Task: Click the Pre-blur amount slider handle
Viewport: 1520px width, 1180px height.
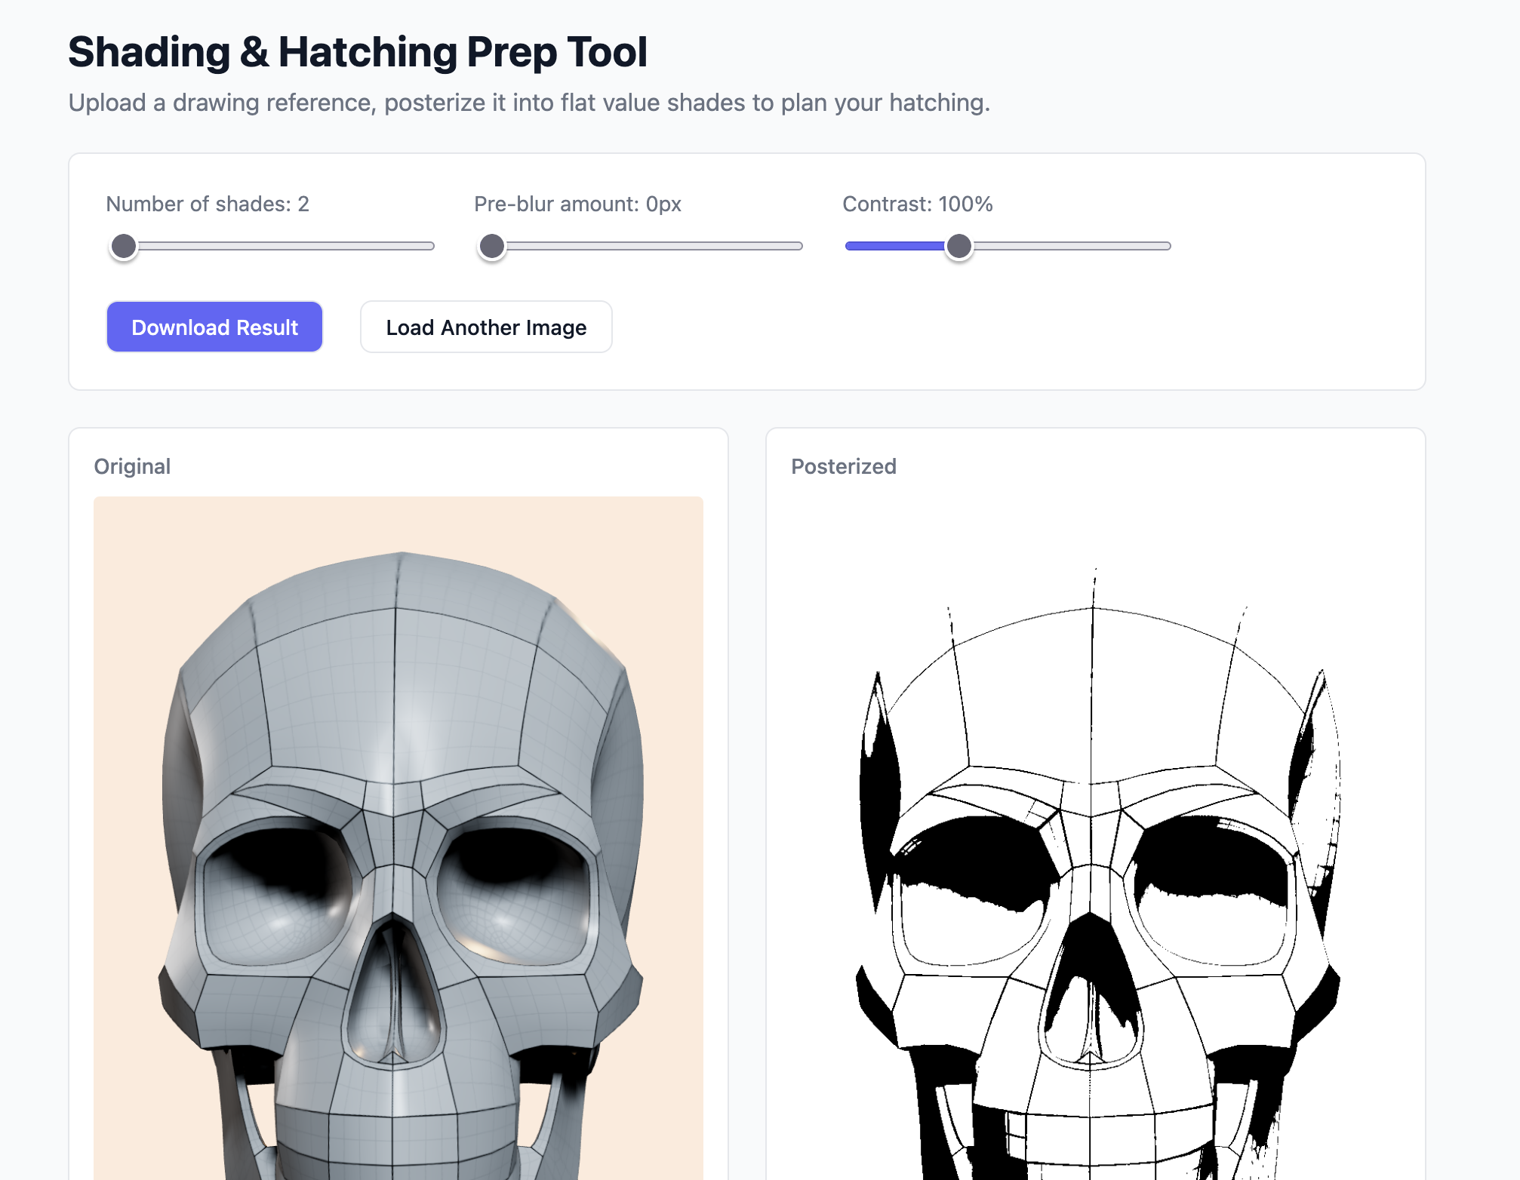Action: 492,246
